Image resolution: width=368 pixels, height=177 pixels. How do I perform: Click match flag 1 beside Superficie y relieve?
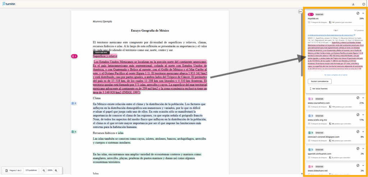[x=74, y=56]
